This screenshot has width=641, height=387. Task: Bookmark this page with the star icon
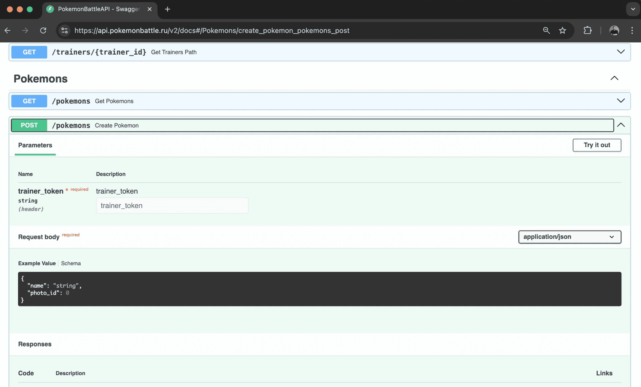pos(562,30)
